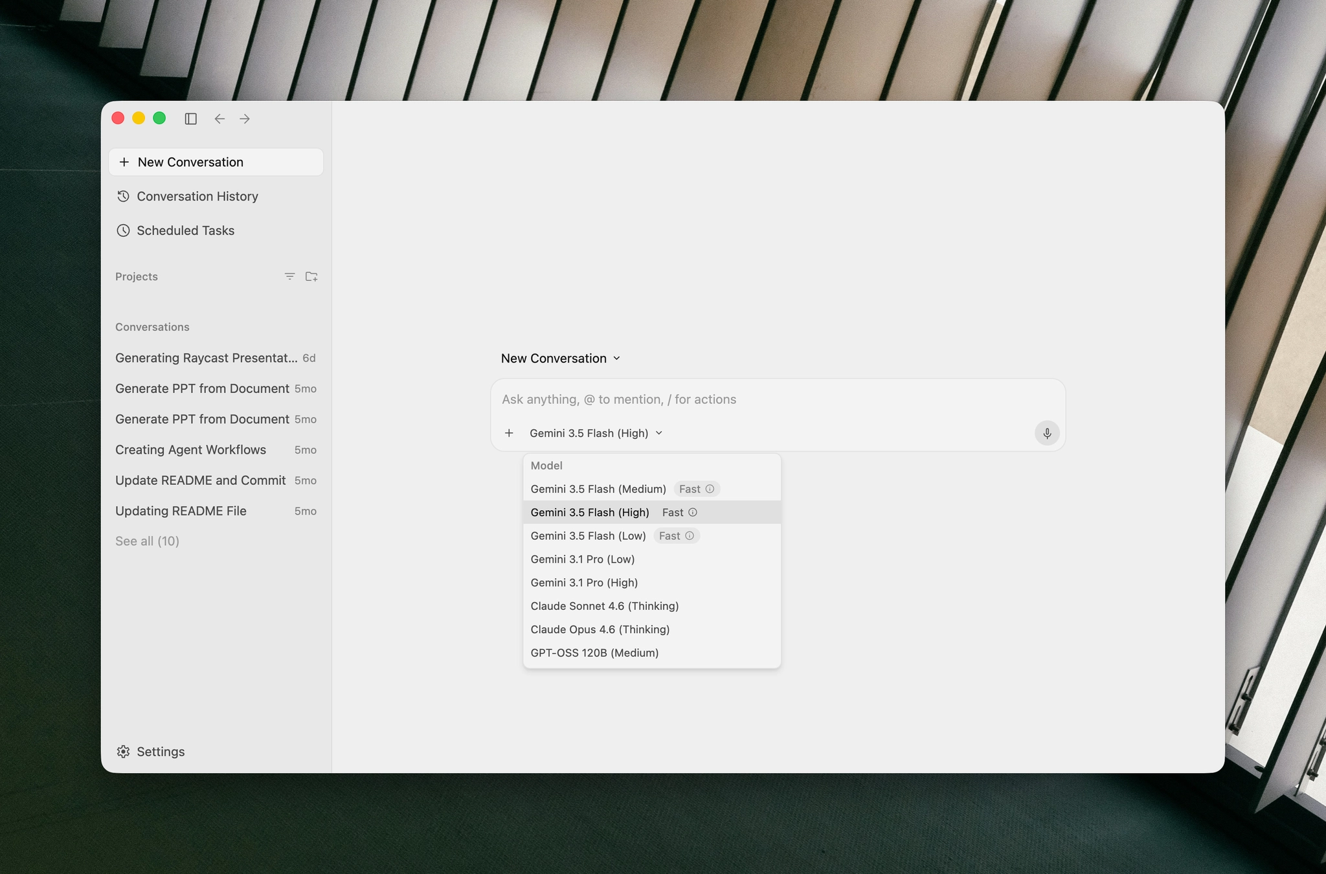Screen dimensions: 1326x874
Task: Open Update README and Commit conversation
Action: [x=216, y=480]
